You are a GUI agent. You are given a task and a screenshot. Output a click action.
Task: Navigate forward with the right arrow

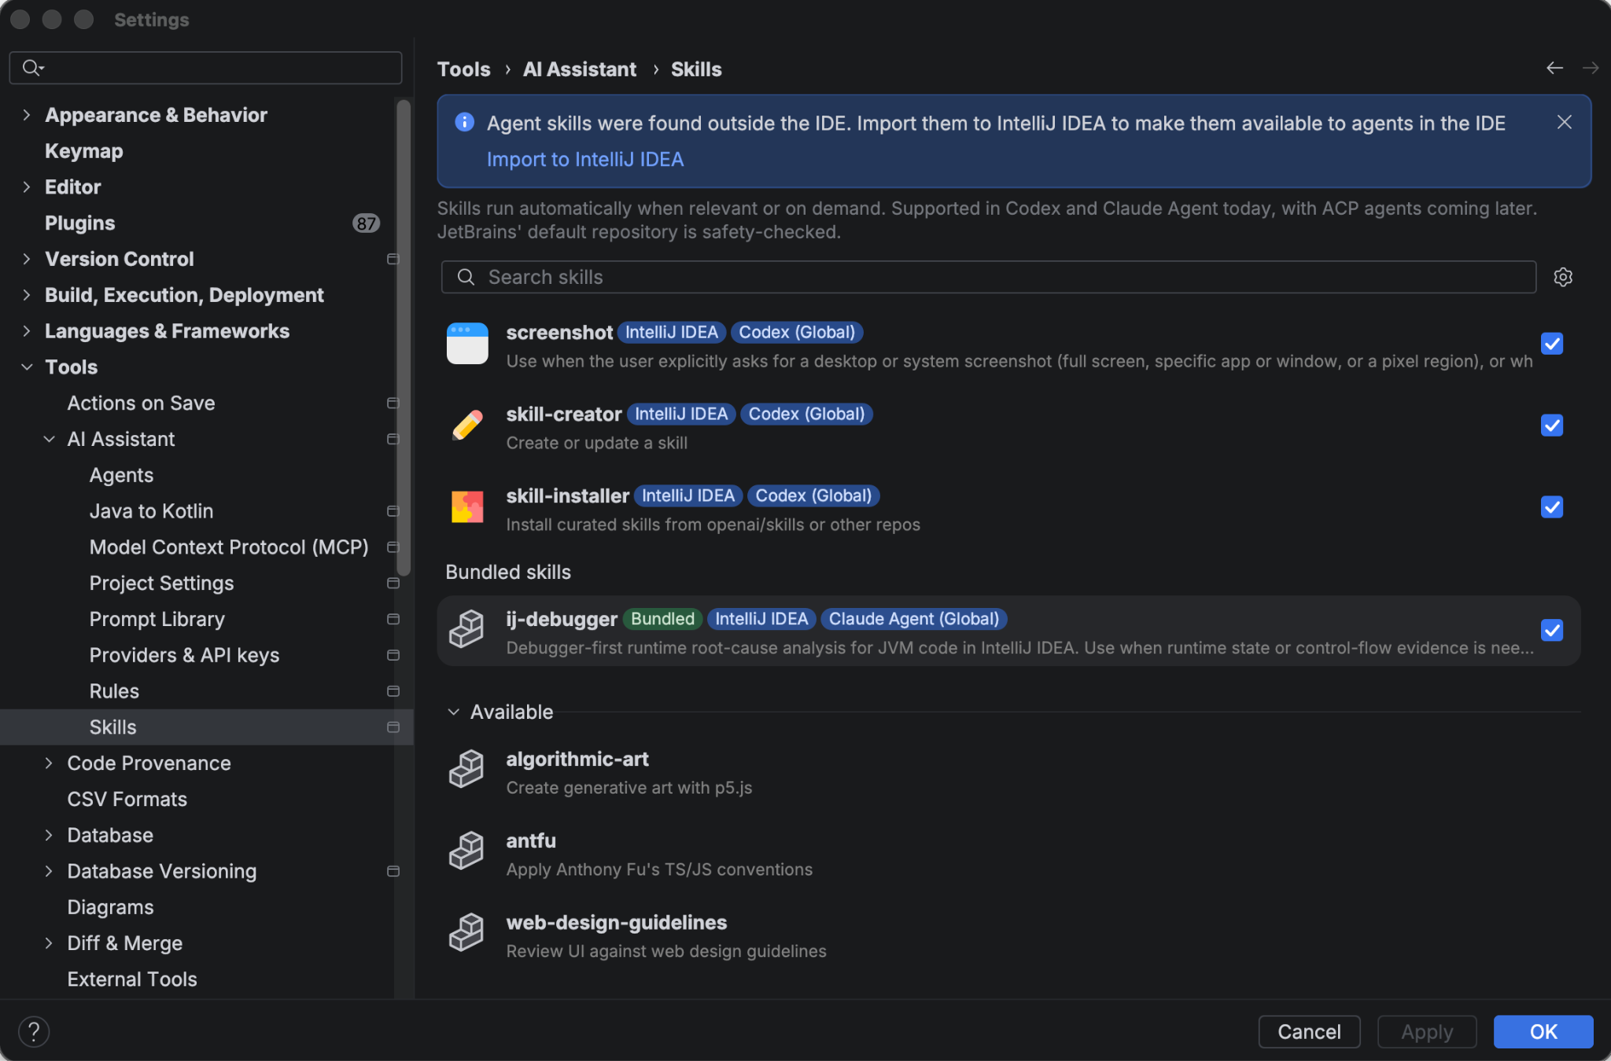pos(1590,68)
